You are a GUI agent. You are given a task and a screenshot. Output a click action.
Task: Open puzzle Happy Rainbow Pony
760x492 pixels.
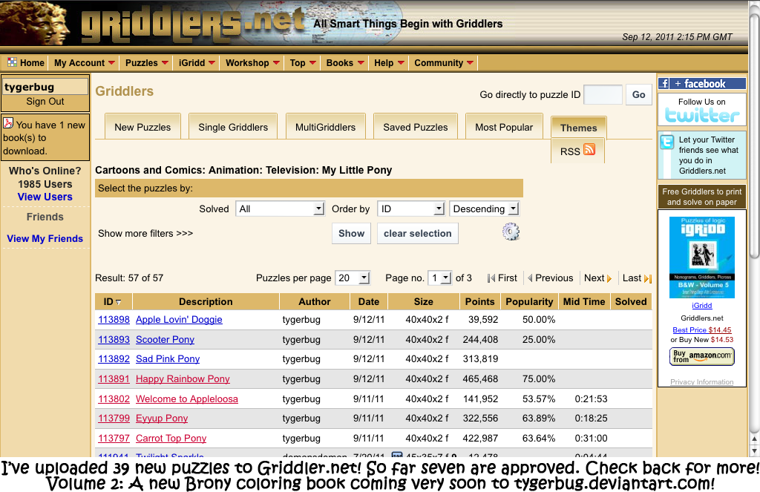pyautogui.click(x=183, y=378)
